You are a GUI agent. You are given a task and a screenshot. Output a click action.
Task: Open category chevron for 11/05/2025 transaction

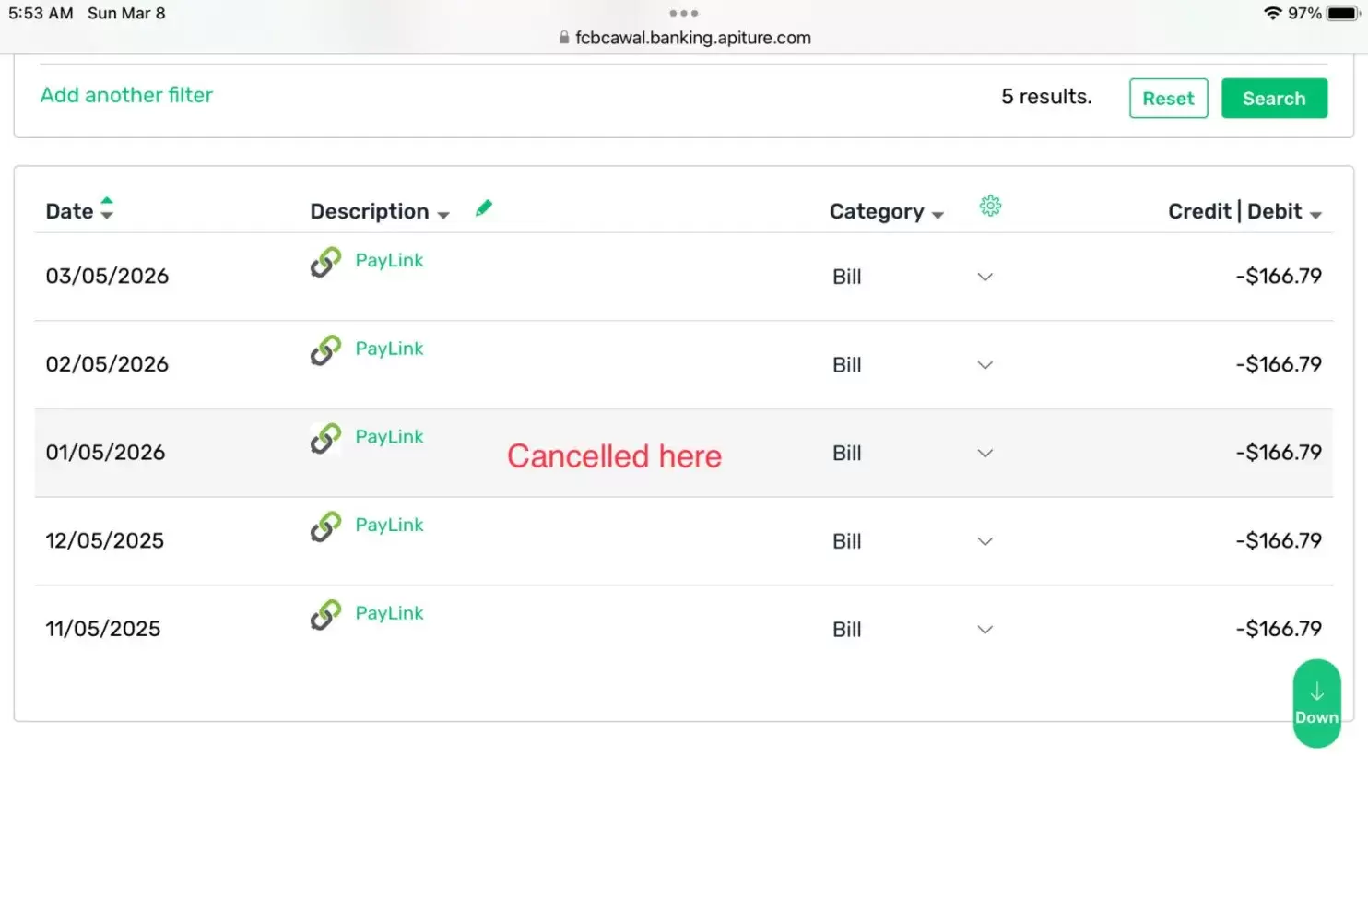(x=985, y=630)
